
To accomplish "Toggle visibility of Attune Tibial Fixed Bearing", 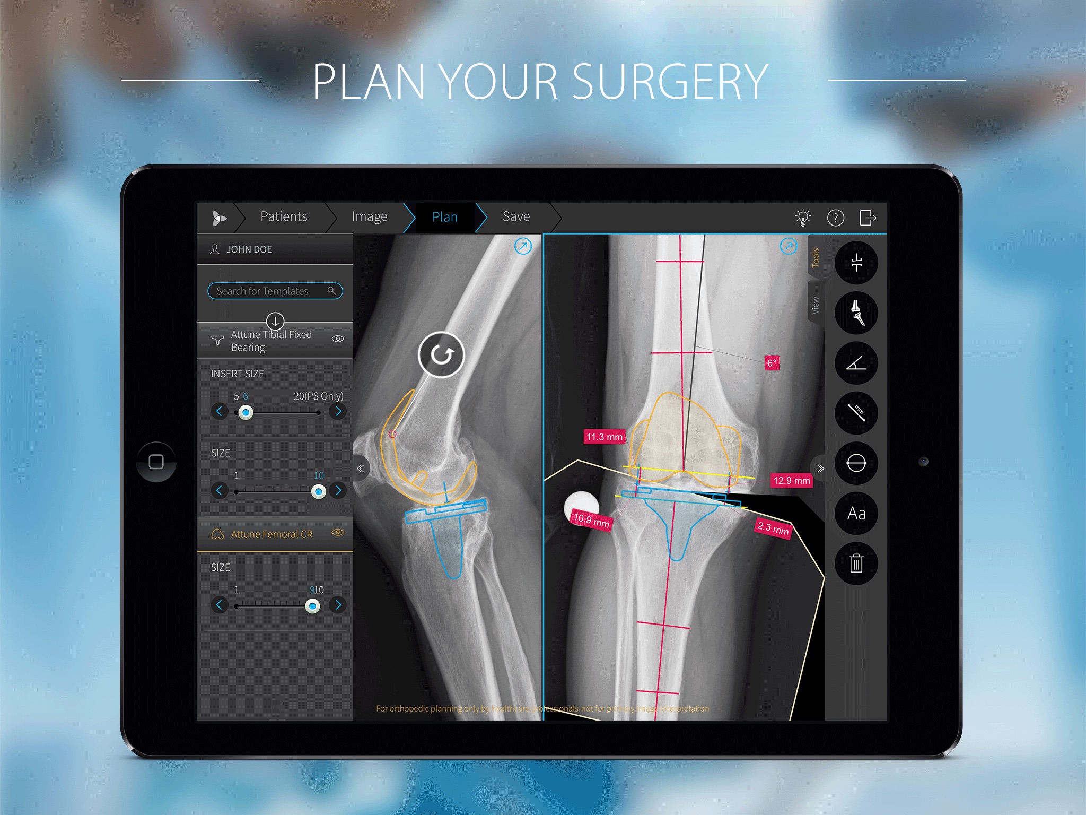I will coord(339,338).
